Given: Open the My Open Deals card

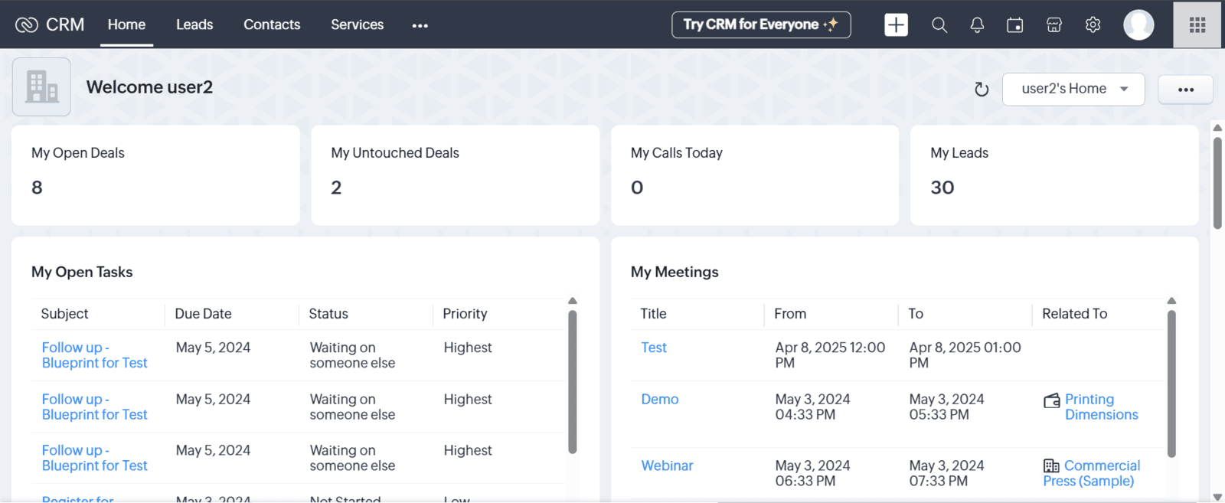Looking at the screenshot, I should tap(155, 175).
